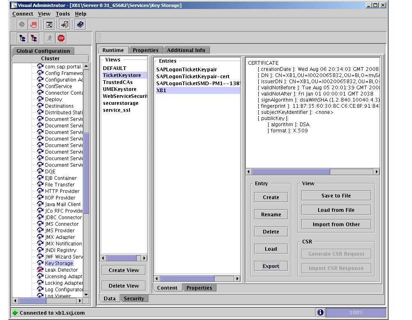Open the Help menu
Image resolution: width=412 pixels, height=320 pixels.
(x=80, y=14)
